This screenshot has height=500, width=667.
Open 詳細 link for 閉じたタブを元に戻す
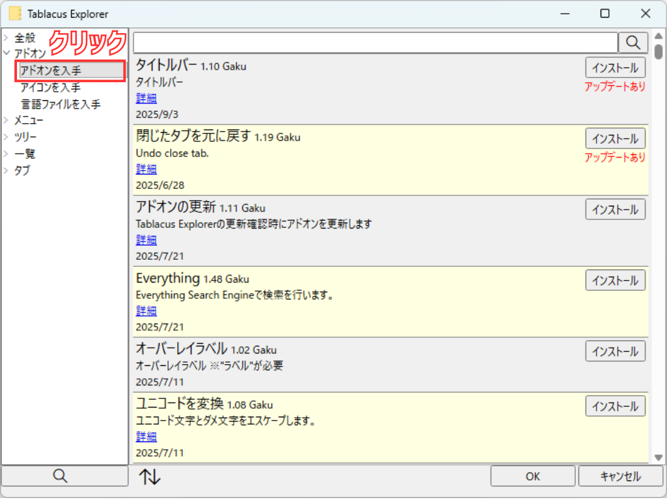click(x=146, y=169)
